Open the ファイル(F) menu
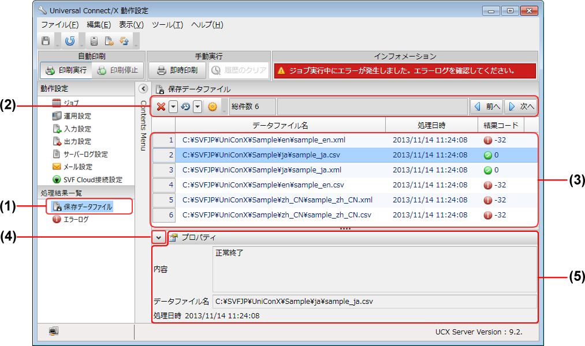This screenshot has width=585, height=346. click(59, 25)
